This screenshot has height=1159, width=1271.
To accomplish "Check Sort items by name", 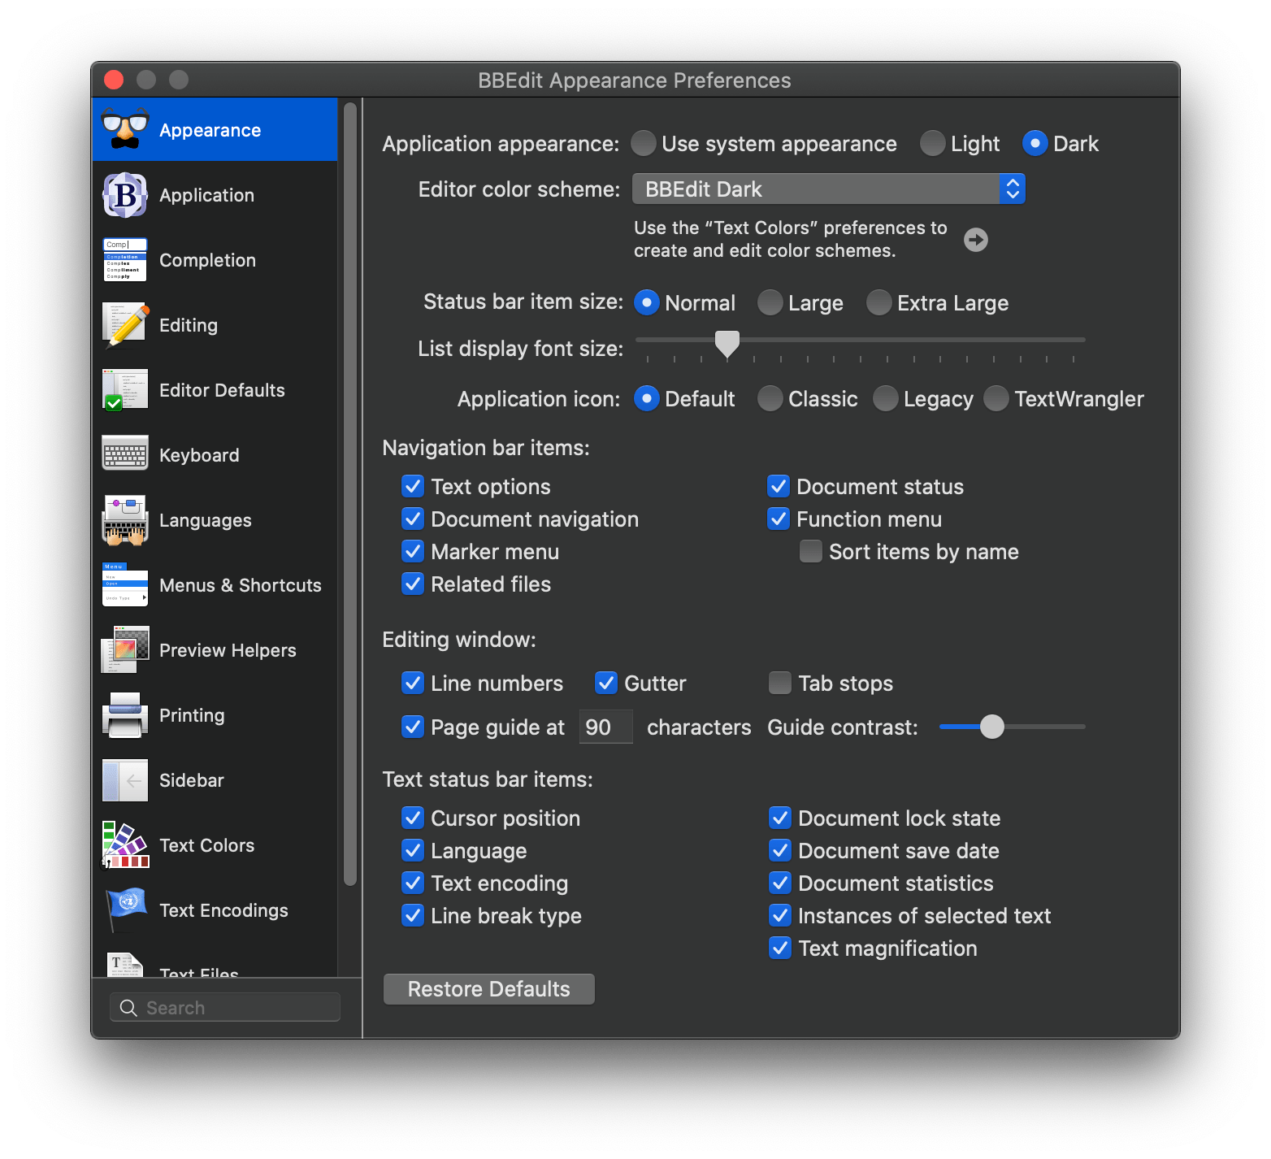I will click(810, 552).
